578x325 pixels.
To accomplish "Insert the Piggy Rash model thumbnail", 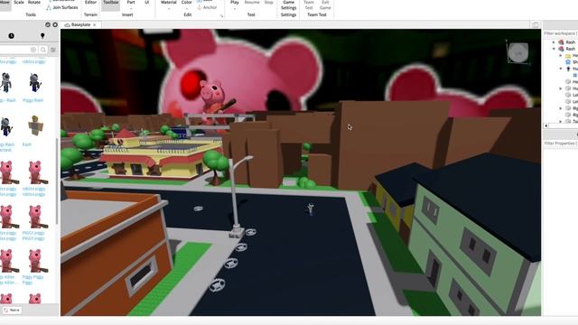I will pos(34,82).
